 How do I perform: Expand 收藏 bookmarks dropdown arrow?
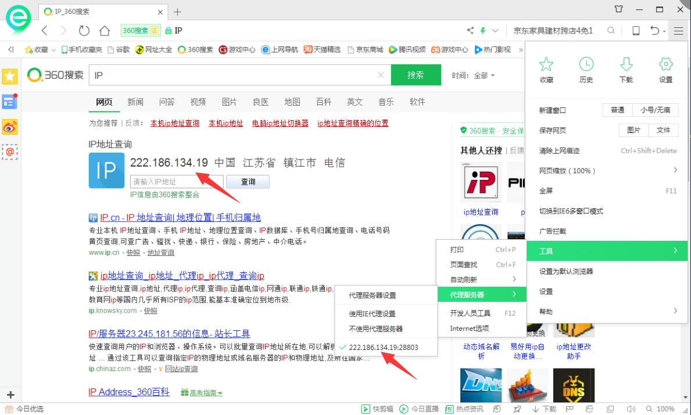point(53,50)
